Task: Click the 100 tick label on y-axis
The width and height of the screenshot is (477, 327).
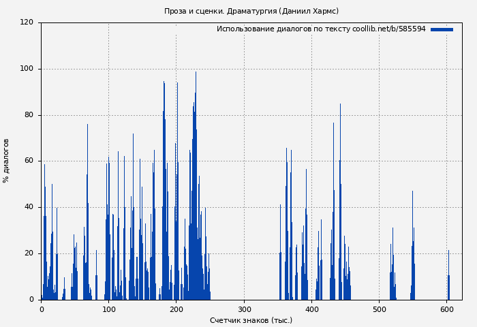Action: (x=27, y=69)
